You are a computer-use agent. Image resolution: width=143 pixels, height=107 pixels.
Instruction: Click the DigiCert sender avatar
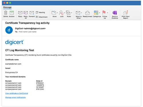9,30
